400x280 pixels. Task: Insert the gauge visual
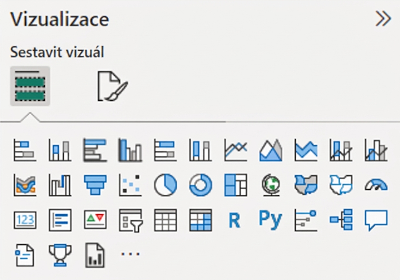tap(376, 185)
